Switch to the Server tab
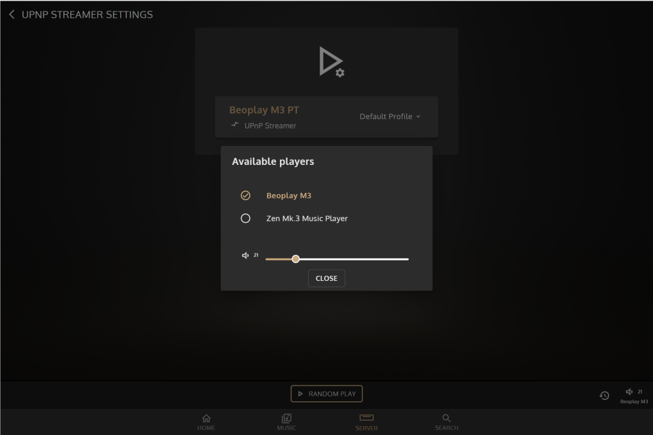Image resolution: width=653 pixels, height=435 pixels. point(367,422)
